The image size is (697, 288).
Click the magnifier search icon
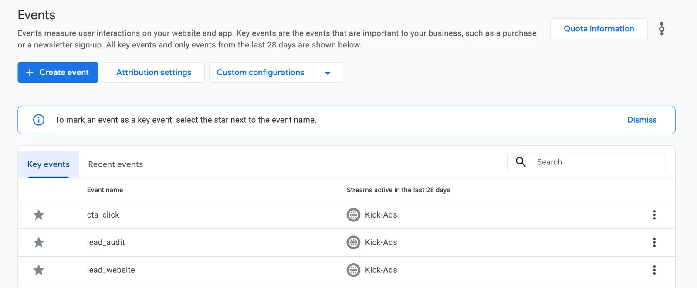pyautogui.click(x=521, y=162)
